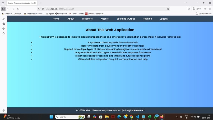This screenshot has height=120, width=213.
Task: Click the forward navigation arrow
Action: pyautogui.click(x=13, y=9)
